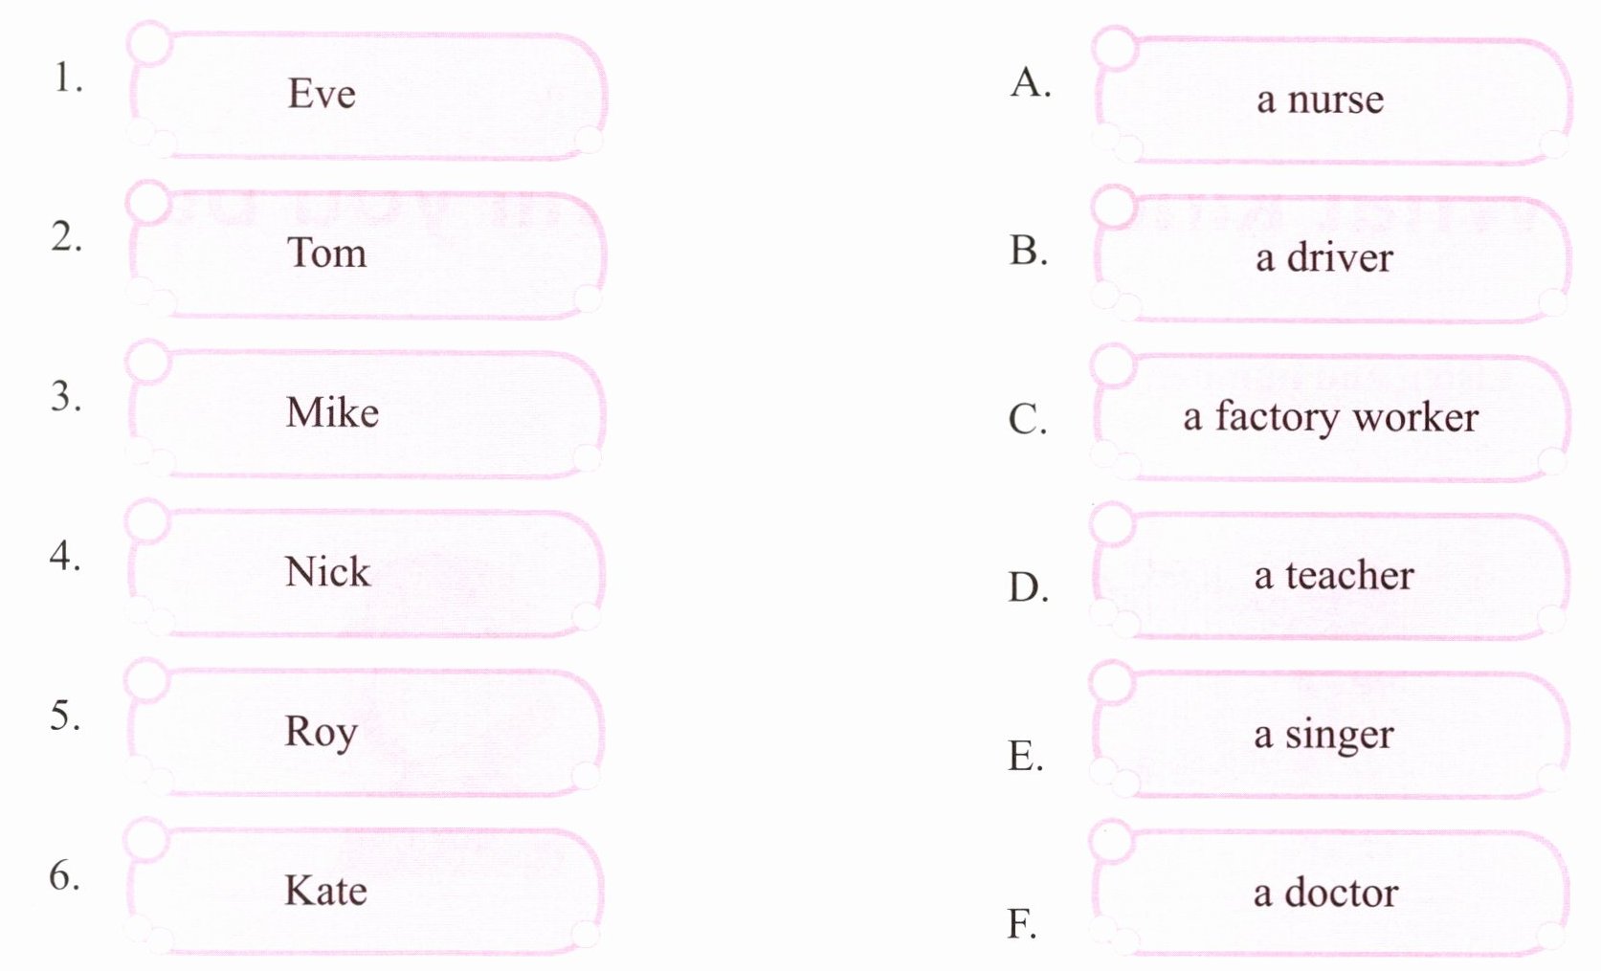The image size is (1601, 971).
Task: Click the number 1 label
Action: (x=66, y=78)
